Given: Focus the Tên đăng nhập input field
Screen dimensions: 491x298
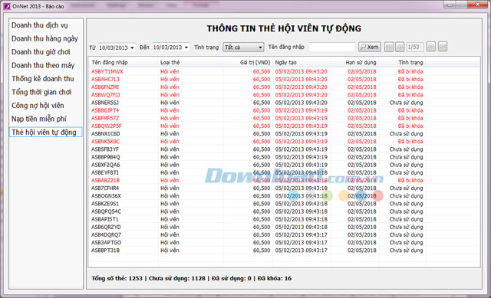Looking at the screenshot, I should click(332, 47).
